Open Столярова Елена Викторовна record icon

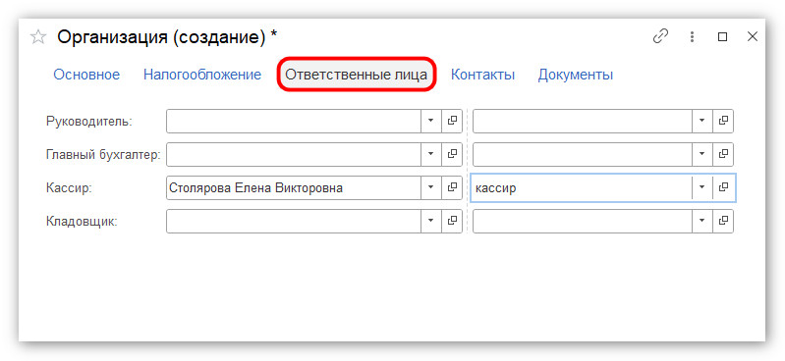click(x=452, y=187)
